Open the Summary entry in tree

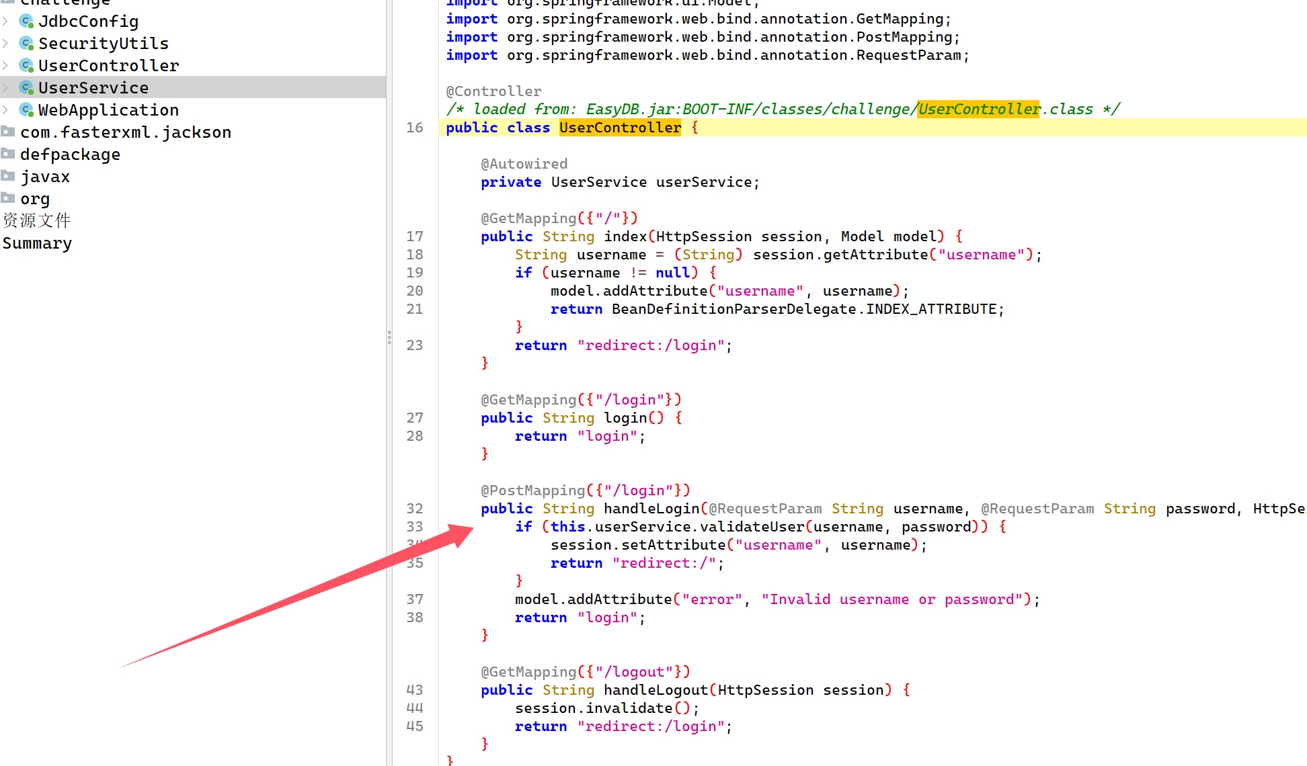point(37,243)
